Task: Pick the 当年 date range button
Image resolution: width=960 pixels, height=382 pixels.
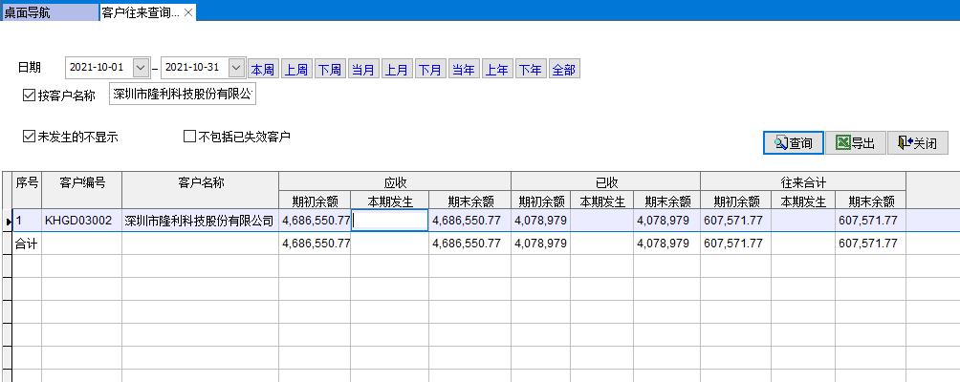Action: (463, 70)
